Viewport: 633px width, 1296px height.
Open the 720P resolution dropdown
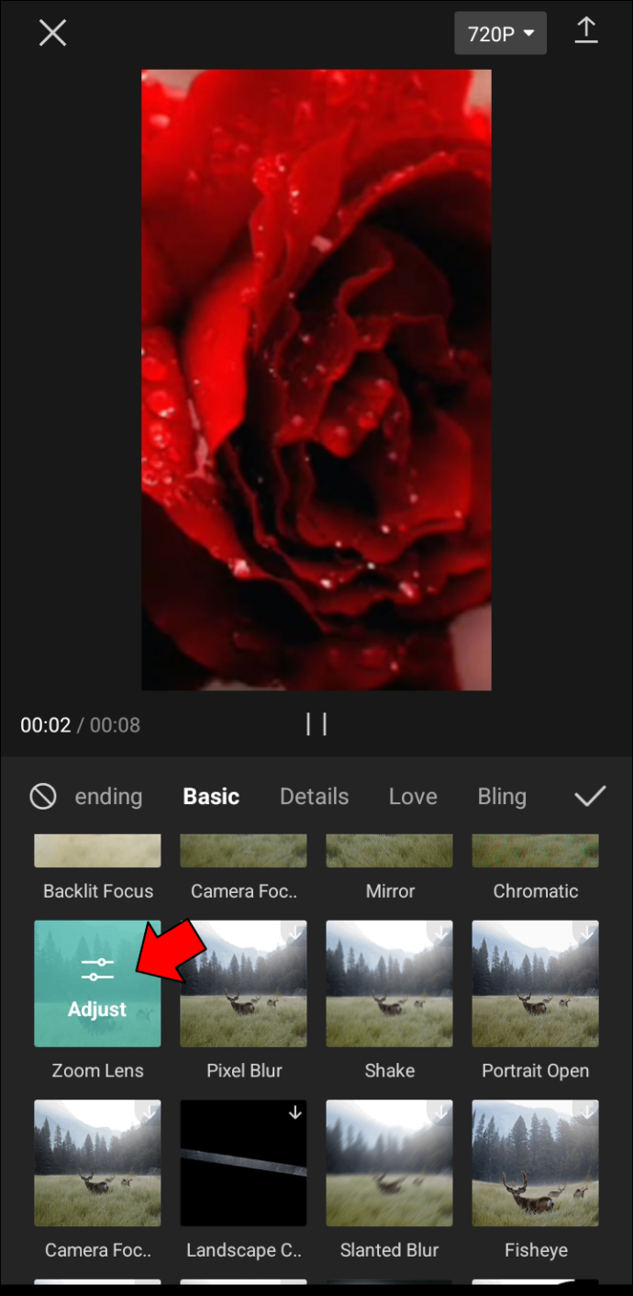500,33
